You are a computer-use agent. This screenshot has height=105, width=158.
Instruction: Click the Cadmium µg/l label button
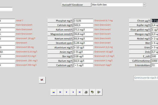coord(60,65)
